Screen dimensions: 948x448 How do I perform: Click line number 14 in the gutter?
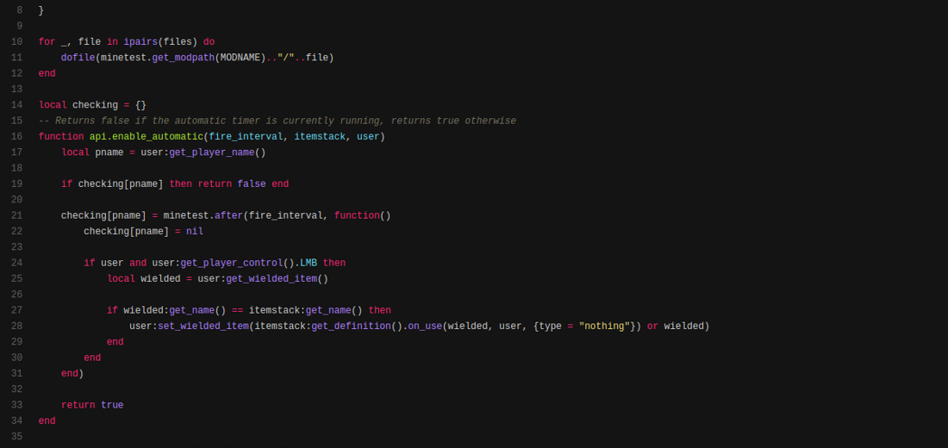pos(16,105)
